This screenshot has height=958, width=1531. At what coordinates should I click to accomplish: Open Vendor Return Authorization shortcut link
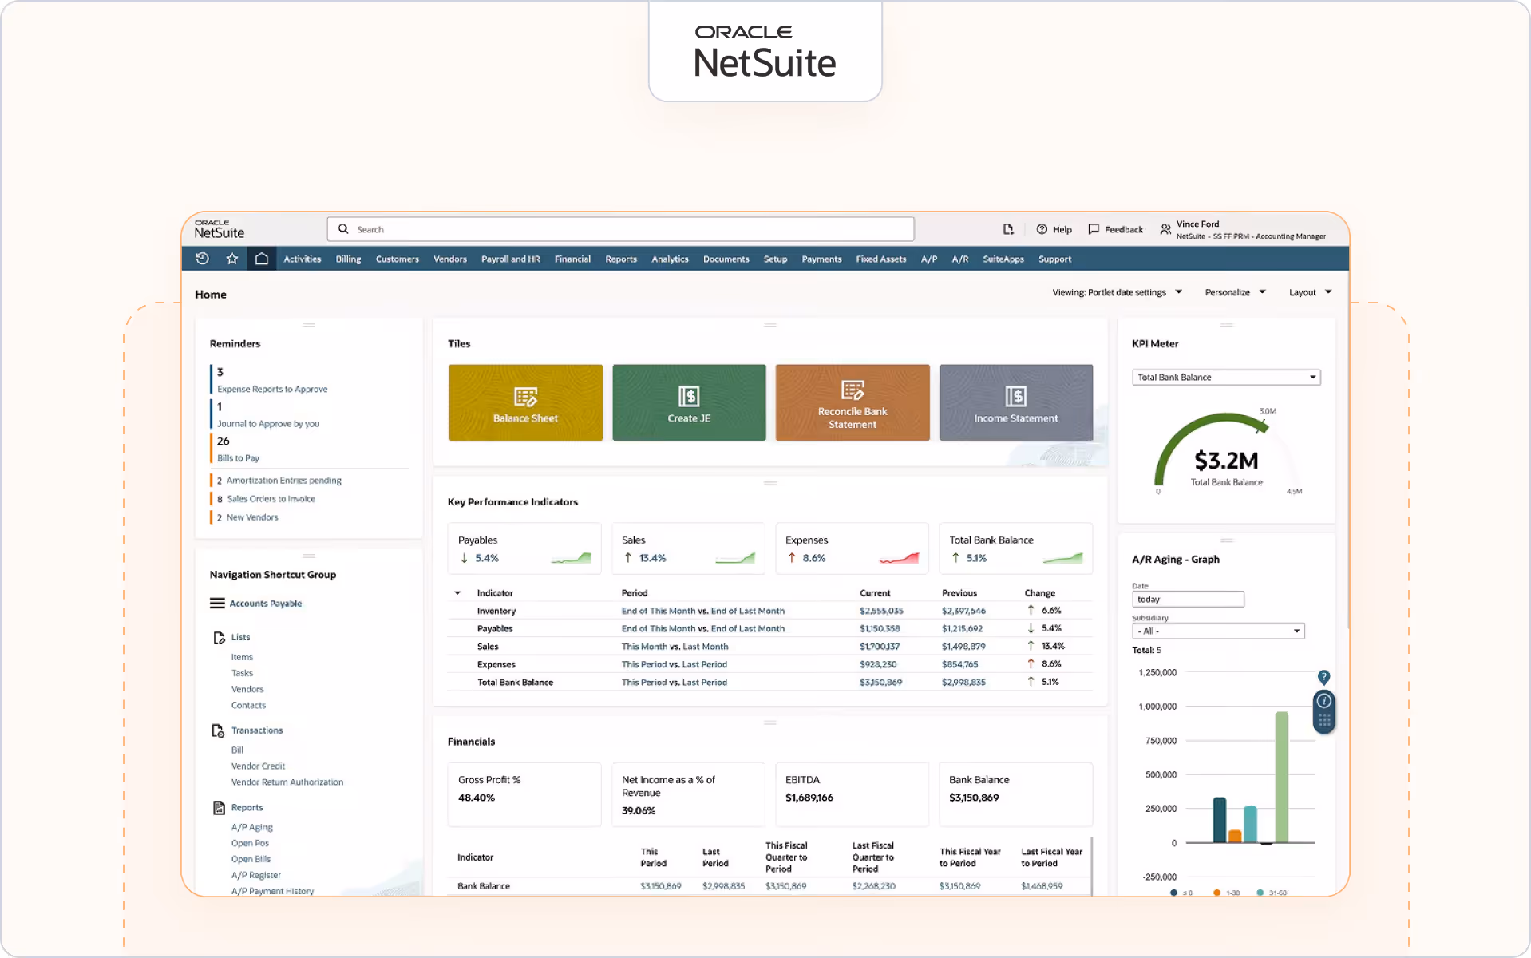[287, 782]
